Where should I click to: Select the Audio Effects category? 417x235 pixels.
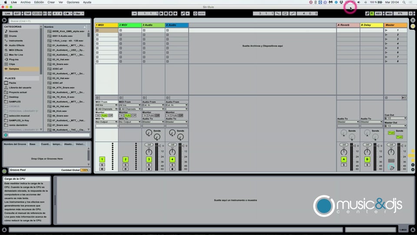click(x=17, y=45)
